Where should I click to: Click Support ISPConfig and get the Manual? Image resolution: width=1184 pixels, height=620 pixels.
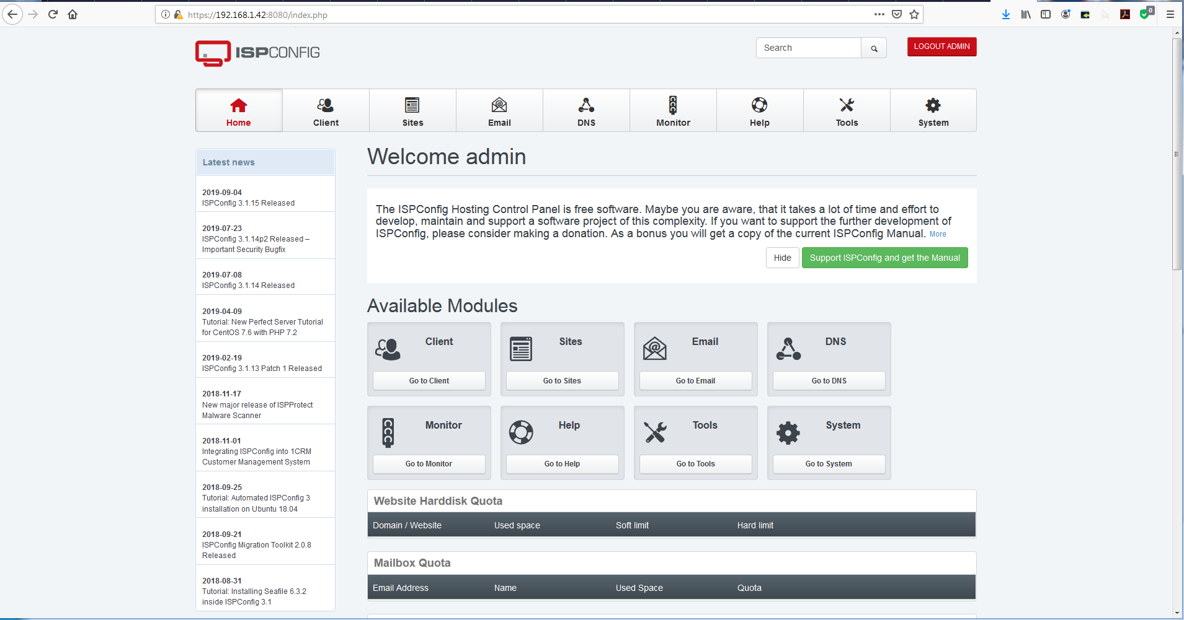(x=884, y=258)
